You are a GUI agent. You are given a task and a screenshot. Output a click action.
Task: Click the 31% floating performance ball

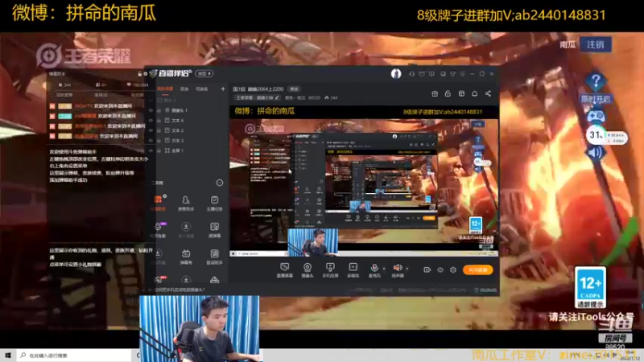[596, 134]
